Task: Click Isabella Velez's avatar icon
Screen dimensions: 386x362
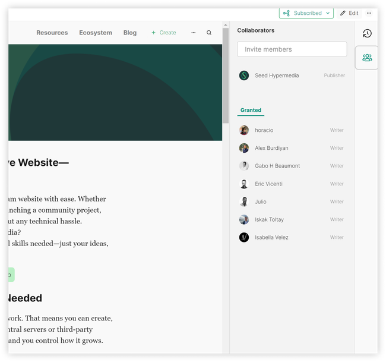Action: [x=243, y=237]
